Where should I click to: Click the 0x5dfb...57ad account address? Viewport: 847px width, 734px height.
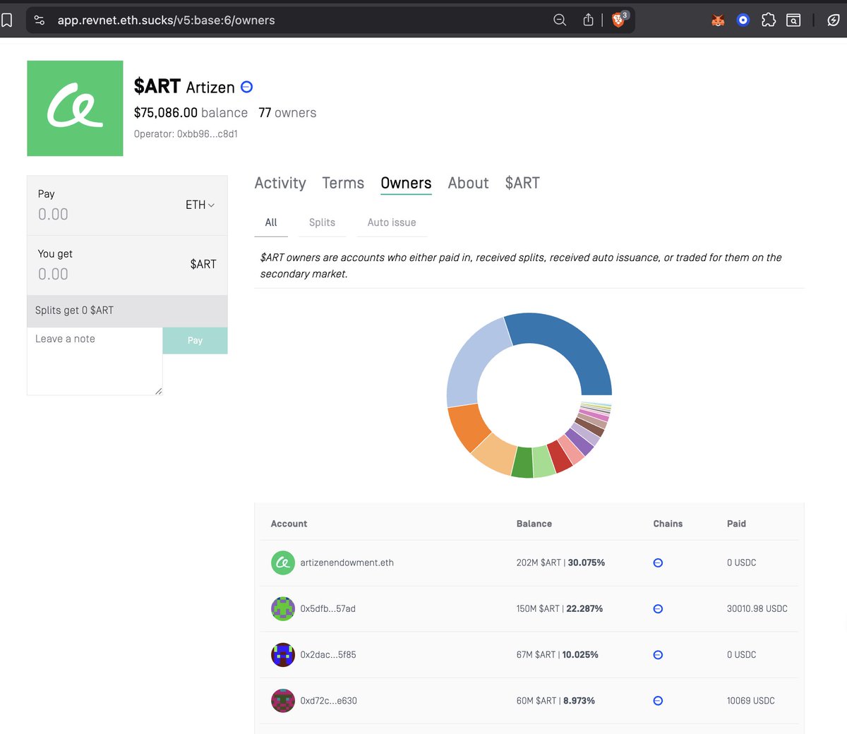pyautogui.click(x=328, y=608)
